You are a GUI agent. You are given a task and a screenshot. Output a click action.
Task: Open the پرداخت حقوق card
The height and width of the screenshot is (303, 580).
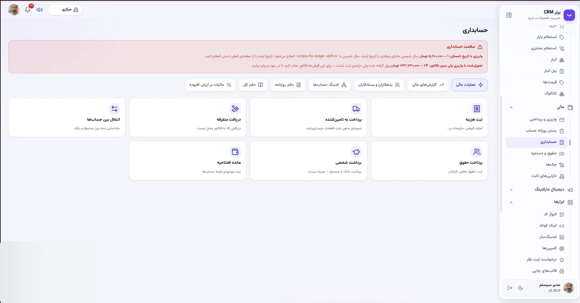pyautogui.click(x=429, y=161)
